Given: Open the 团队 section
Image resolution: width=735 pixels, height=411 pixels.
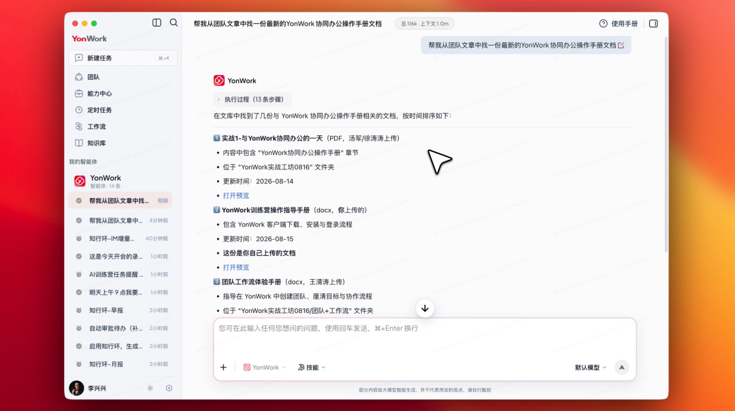Looking at the screenshot, I should pos(122,77).
